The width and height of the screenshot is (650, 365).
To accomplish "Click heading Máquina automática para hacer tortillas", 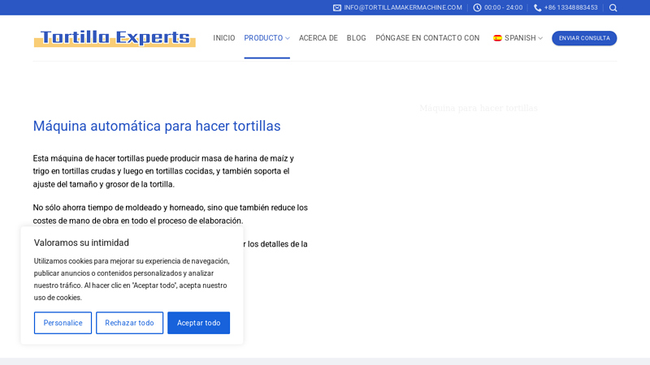I will 157,126.
